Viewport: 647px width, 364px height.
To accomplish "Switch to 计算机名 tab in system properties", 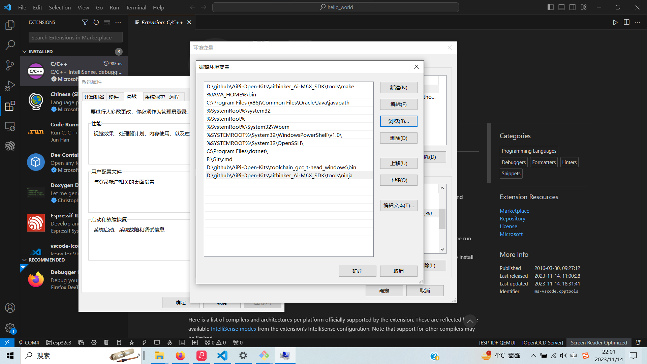I will [x=94, y=97].
